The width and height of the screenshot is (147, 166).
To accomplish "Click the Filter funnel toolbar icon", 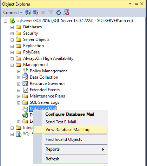I will point(51,12).
